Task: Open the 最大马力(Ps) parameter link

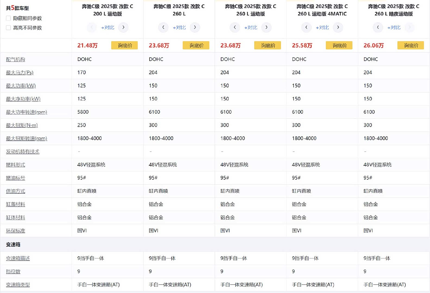Action: click(x=20, y=73)
